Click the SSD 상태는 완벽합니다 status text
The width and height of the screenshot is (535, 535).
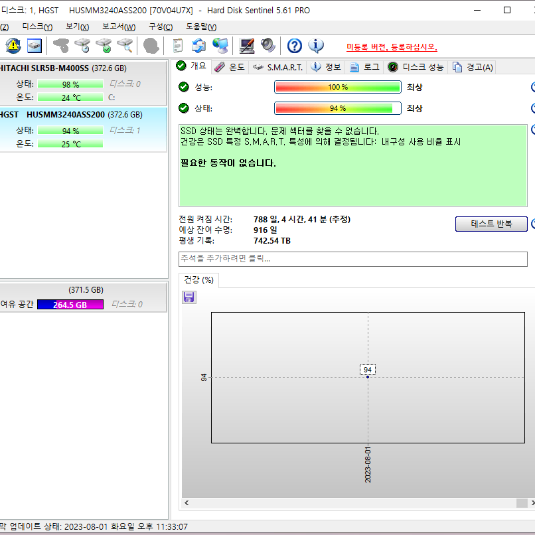(279, 131)
